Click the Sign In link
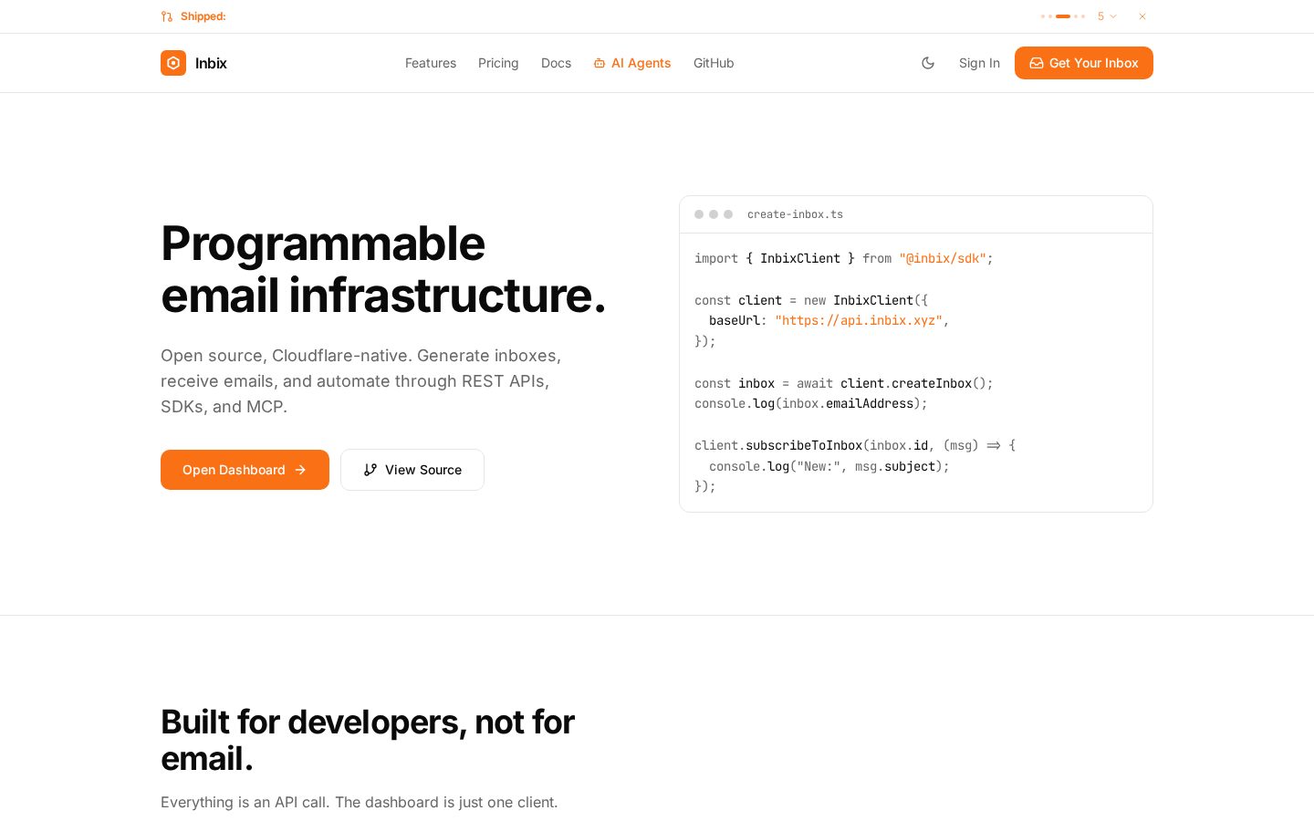1314x821 pixels. pyautogui.click(x=979, y=63)
